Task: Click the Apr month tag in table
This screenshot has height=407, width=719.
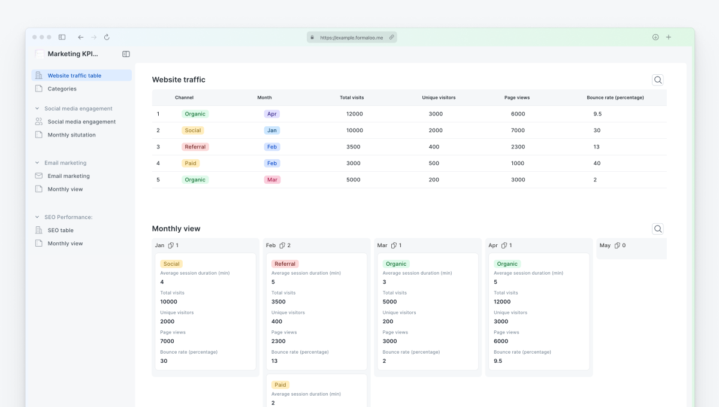Action: [272, 114]
